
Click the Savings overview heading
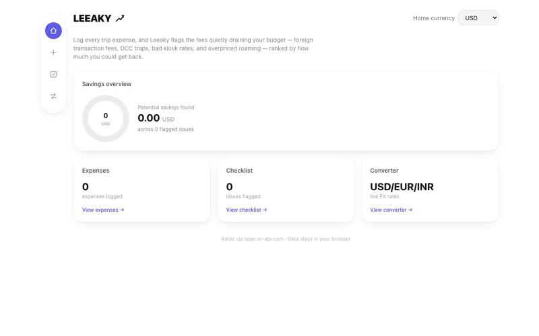pos(106,84)
